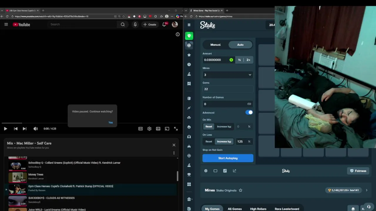Click the YouTube search magnifier button
376x211 pixels.
pyautogui.click(x=123, y=25)
